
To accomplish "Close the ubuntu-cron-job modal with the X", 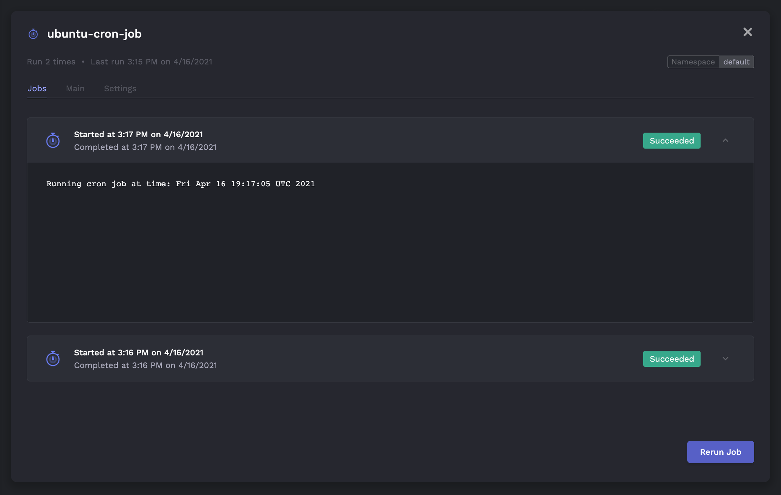I will 747,32.
